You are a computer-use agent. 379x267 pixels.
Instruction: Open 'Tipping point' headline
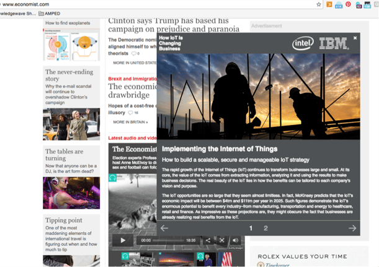pyautogui.click(x=64, y=220)
